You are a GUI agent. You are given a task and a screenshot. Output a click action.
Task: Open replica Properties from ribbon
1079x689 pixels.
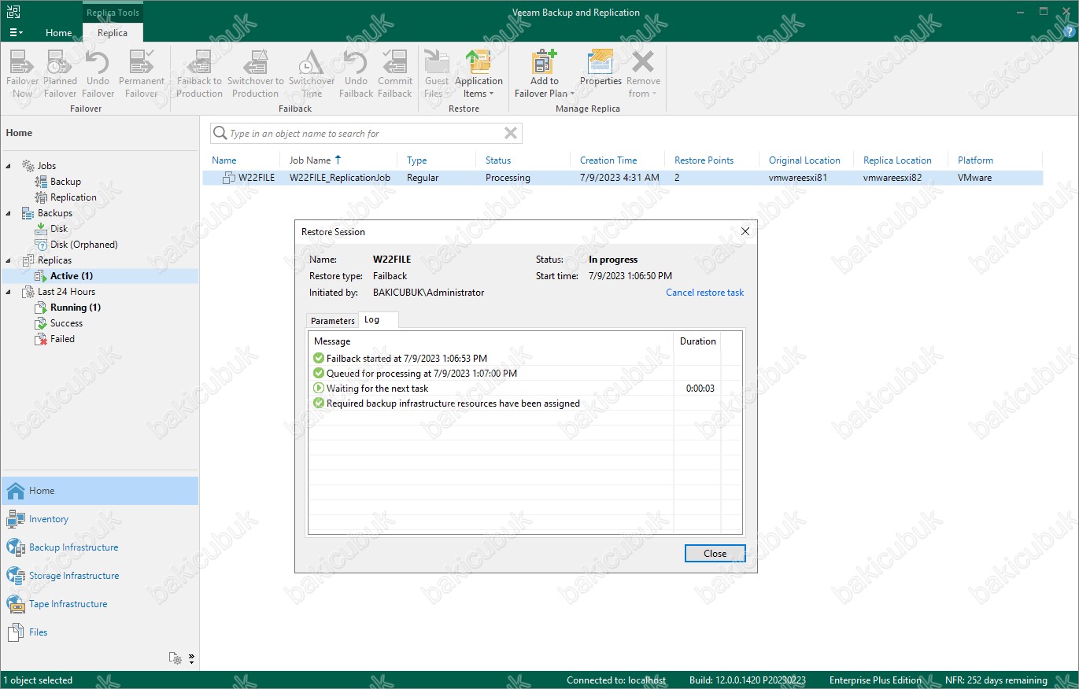[x=600, y=68]
